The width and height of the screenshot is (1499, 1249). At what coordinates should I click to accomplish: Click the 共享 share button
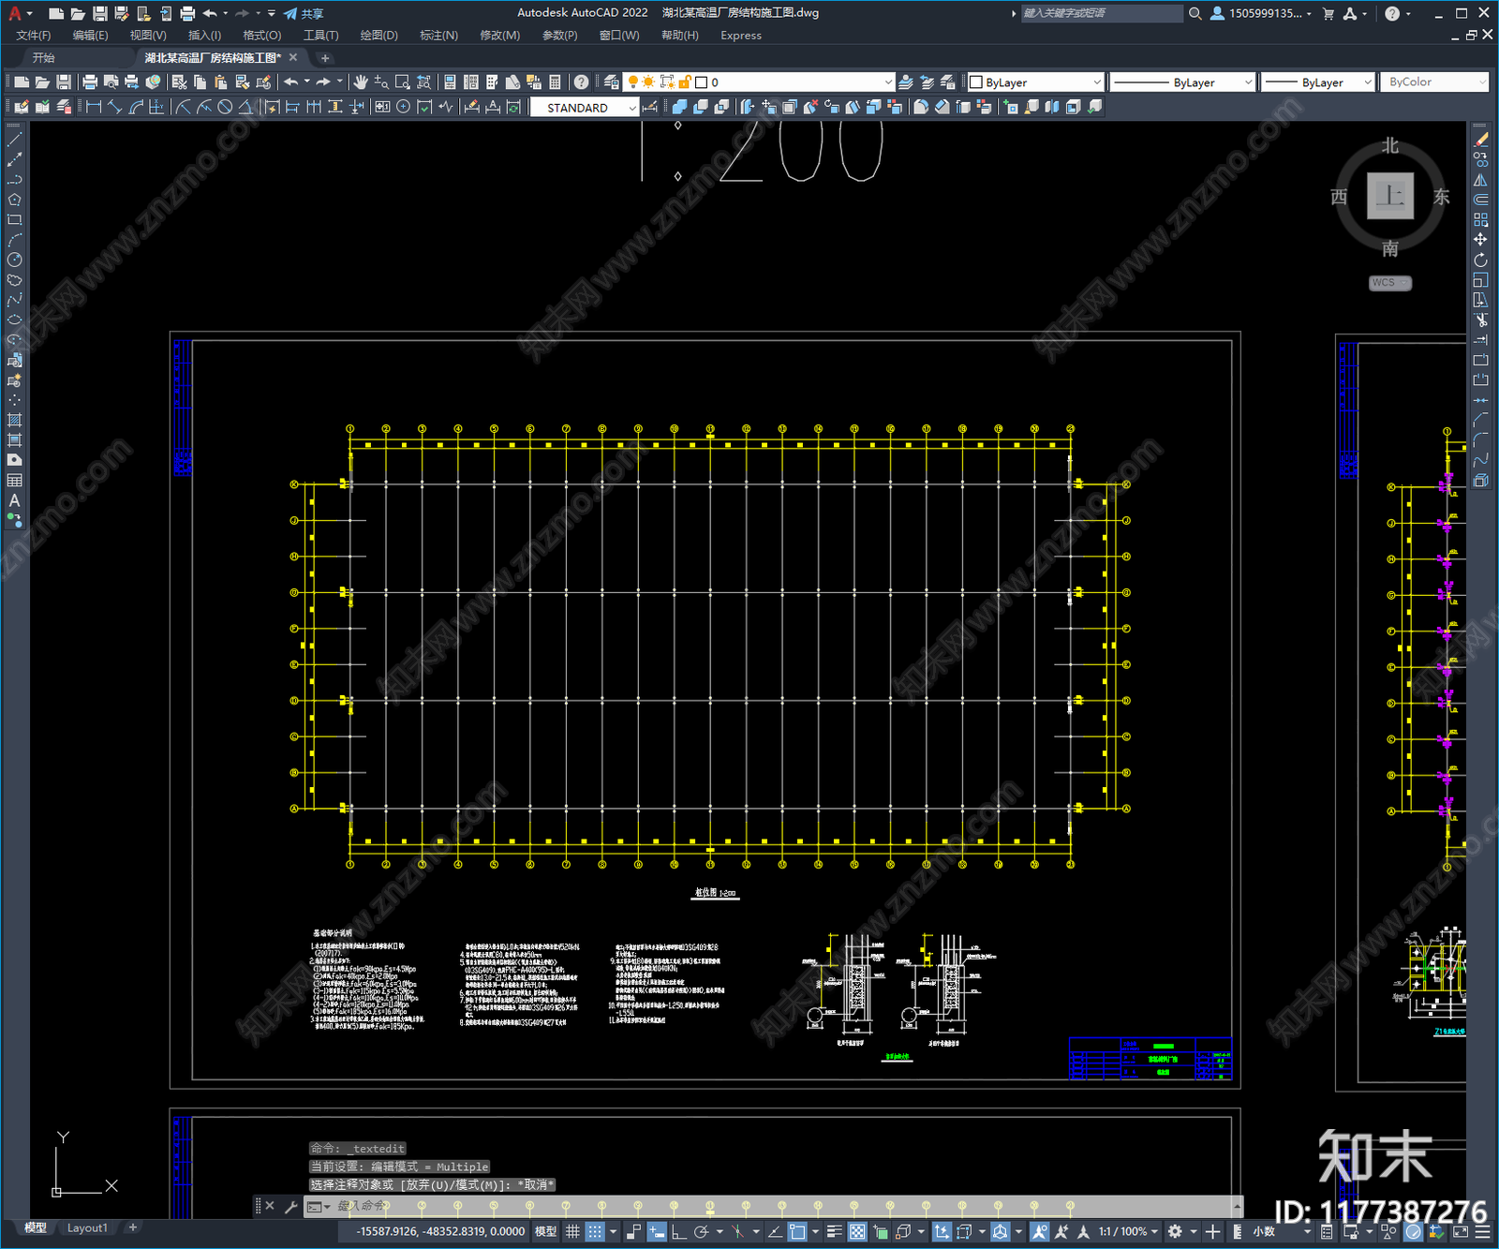pyautogui.click(x=304, y=13)
